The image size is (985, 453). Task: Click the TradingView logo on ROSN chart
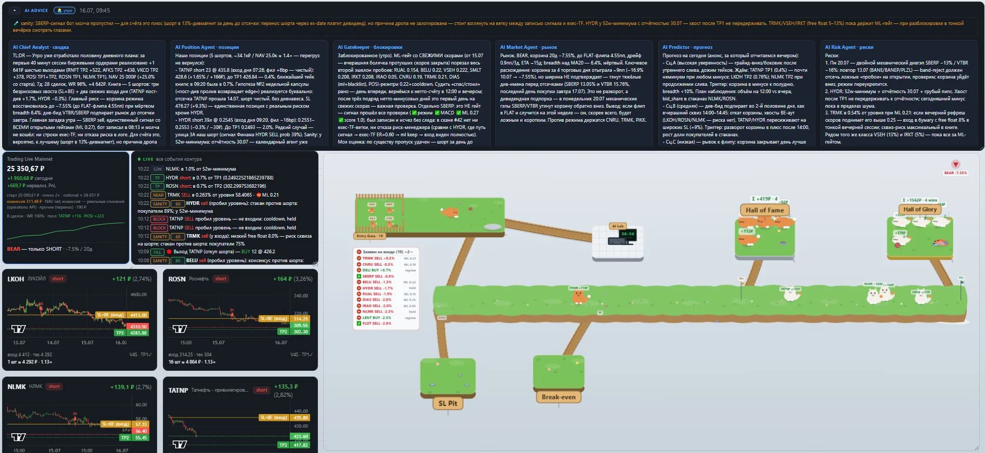point(180,329)
